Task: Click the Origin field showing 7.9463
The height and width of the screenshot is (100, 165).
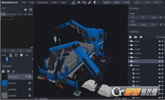Action: pyautogui.click(x=133, y=25)
